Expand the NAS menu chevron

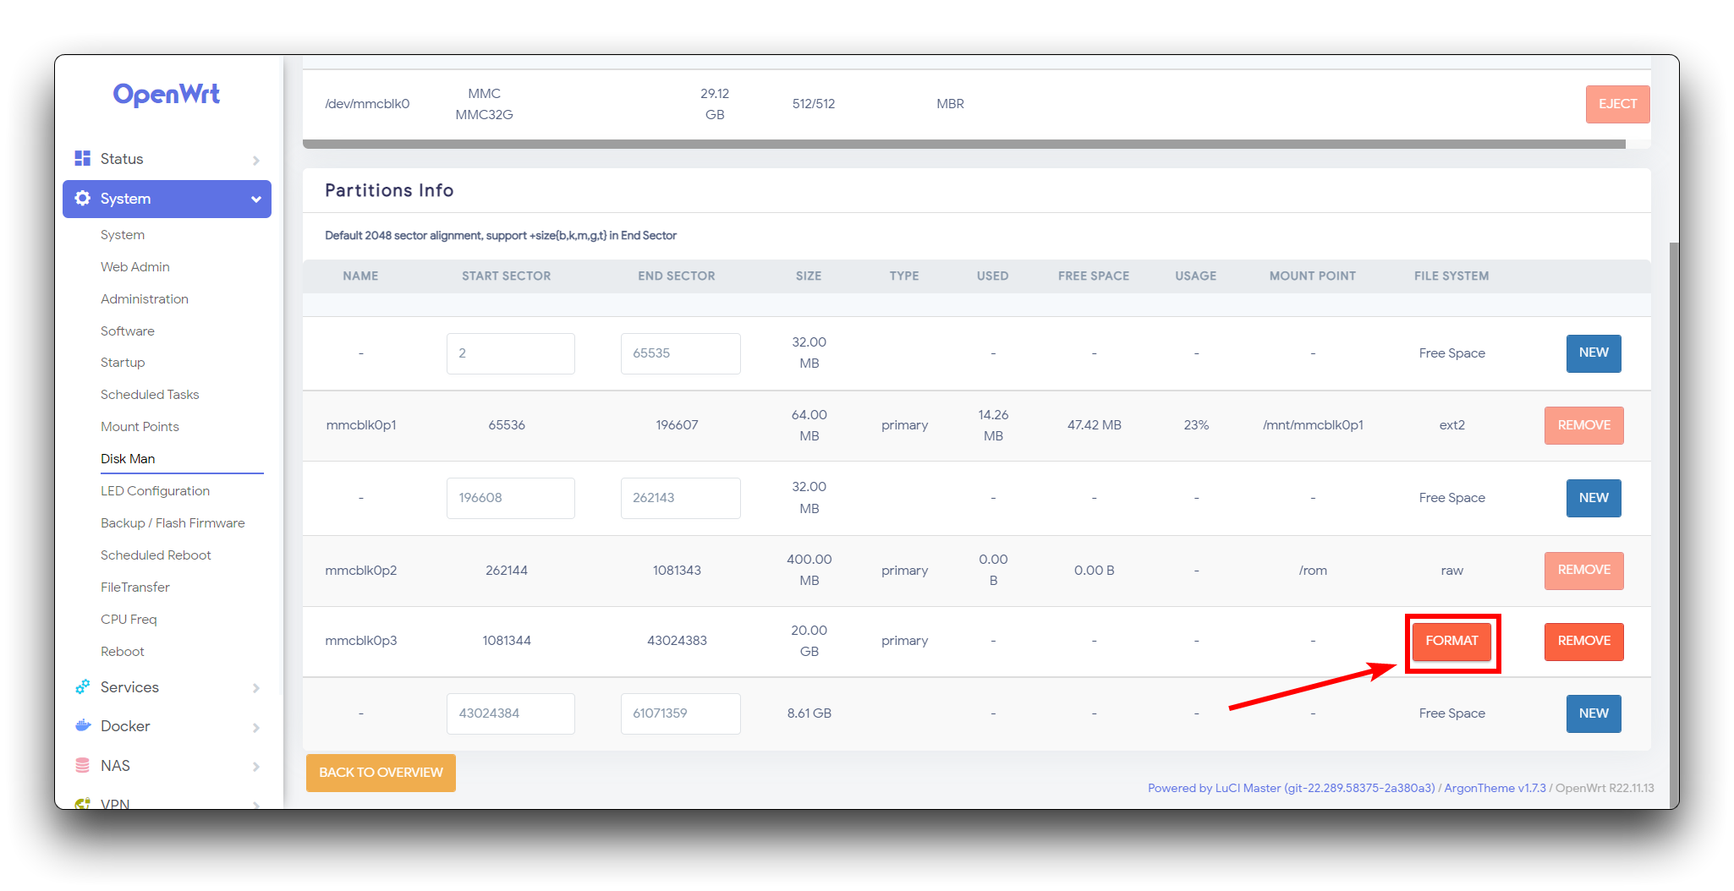tap(255, 767)
